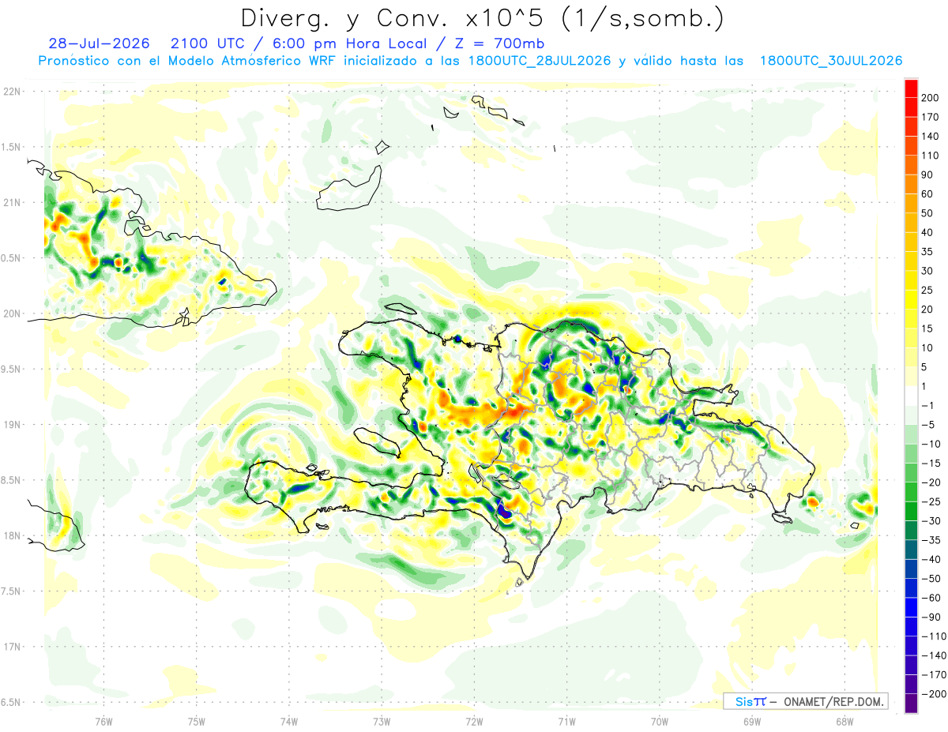Click the positive '25' color scale label
The width and height of the screenshot is (948, 732).
(927, 291)
